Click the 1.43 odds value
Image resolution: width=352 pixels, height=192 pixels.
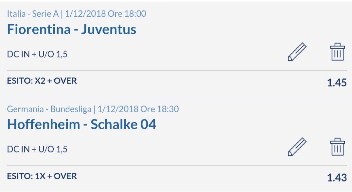click(337, 178)
